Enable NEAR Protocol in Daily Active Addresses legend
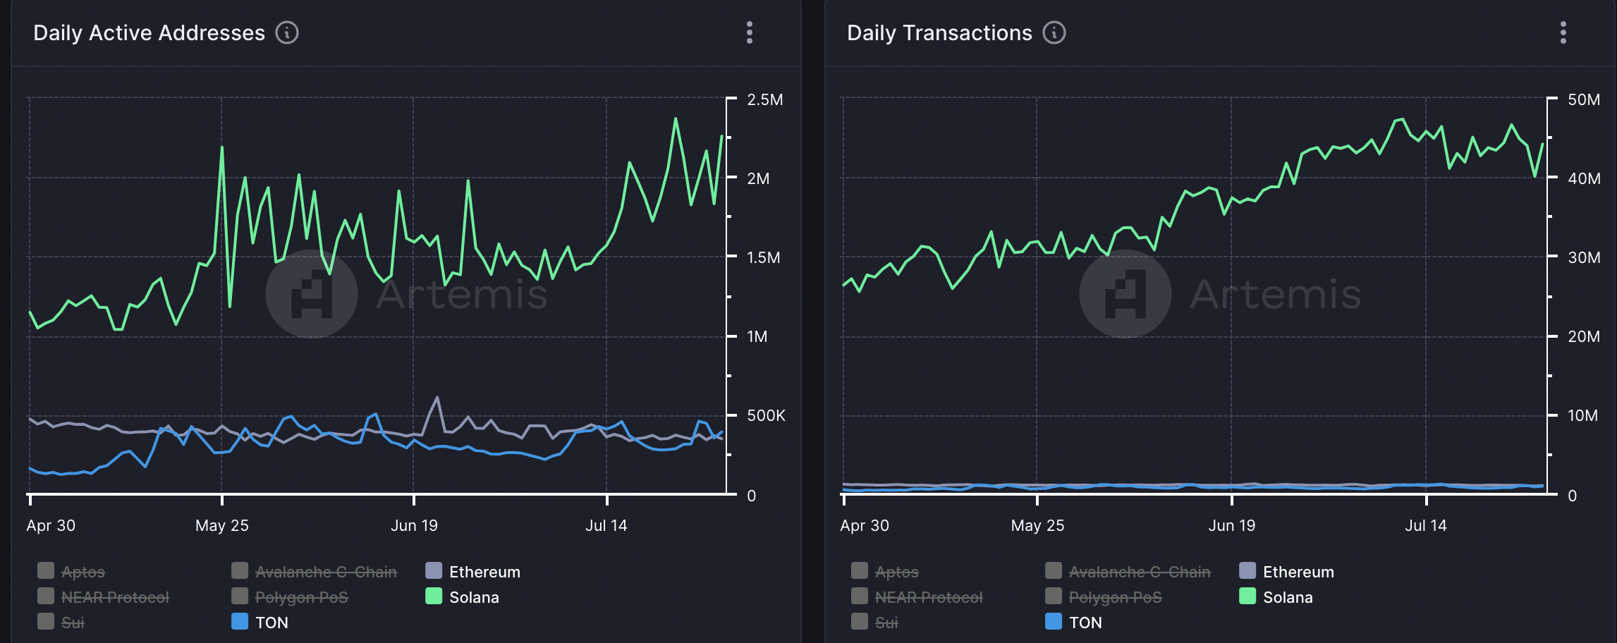 114,597
